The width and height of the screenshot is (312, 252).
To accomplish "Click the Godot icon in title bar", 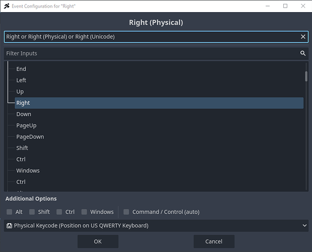I will tap(7, 6).
